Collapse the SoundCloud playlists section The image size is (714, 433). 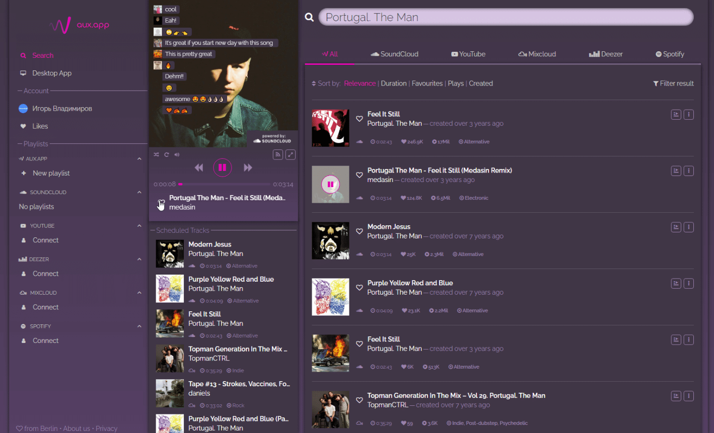pyautogui.click(x=139, y=192)
